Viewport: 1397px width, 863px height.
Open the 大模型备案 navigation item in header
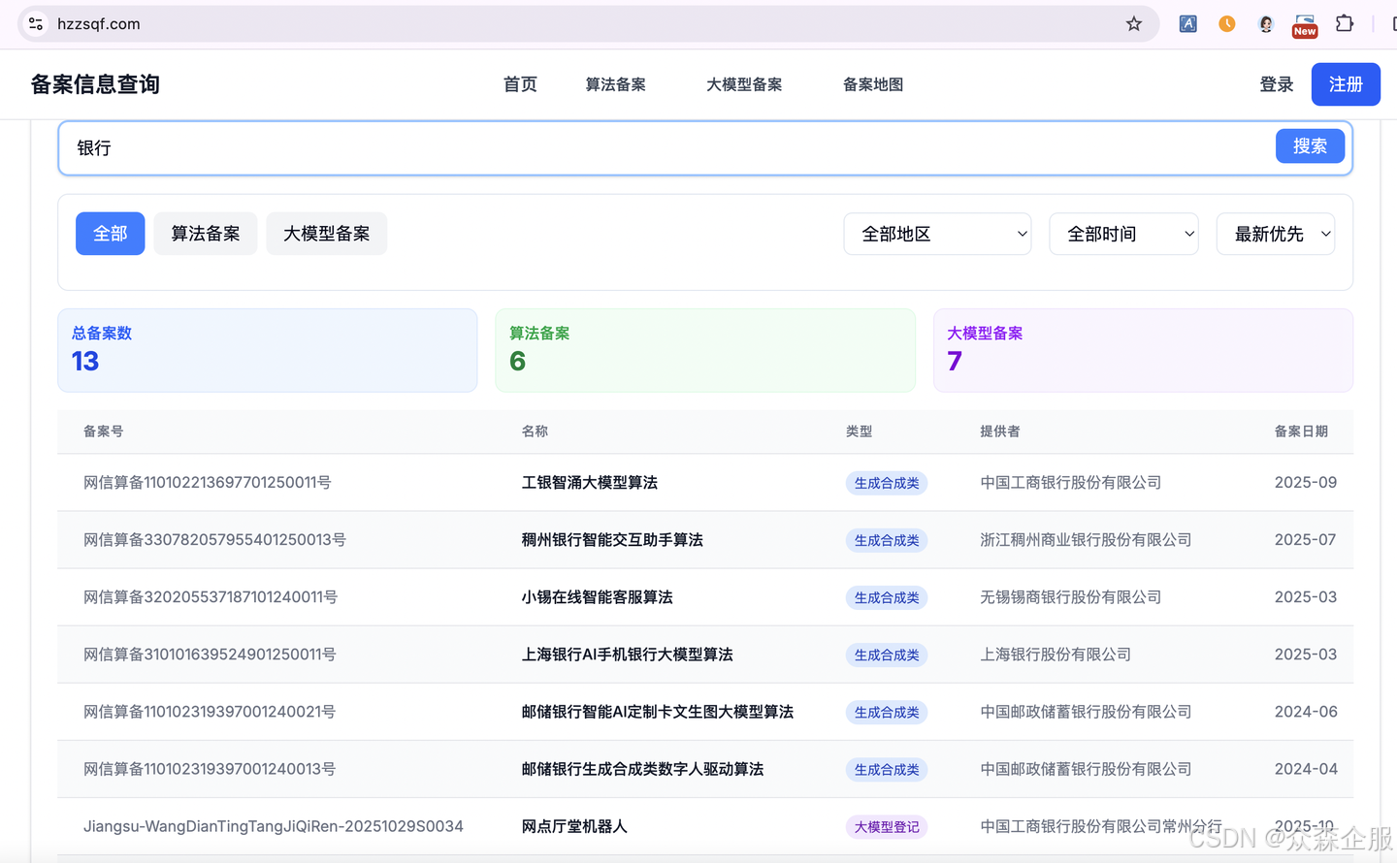pyautogui.click(x=744, y=84)
